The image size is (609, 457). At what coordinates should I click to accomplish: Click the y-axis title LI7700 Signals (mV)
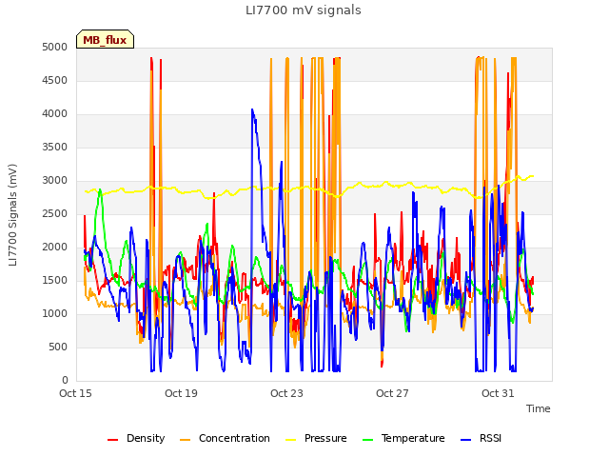coord(12,215)
